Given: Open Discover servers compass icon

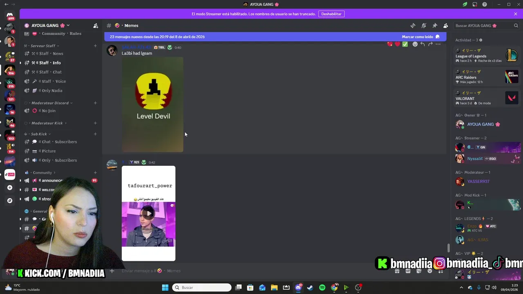Looking at the screenshot, I should (x=10, y=200).
